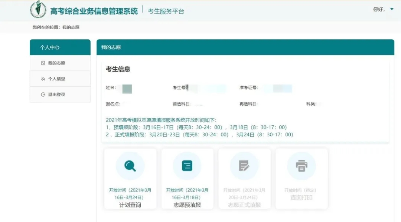Viewport: 401px width, 222px height.
Task: Click the 计划查询 magnifier icon
Action: 130,166
